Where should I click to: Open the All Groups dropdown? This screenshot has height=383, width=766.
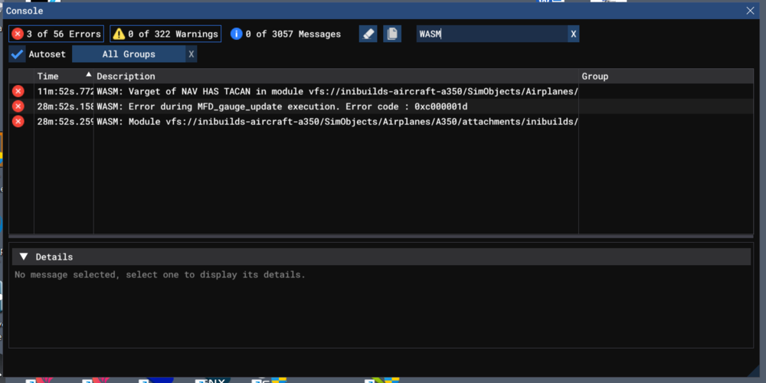[x=129, y=54]
